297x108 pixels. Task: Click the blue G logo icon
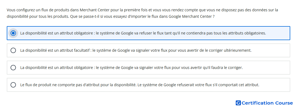238,103
